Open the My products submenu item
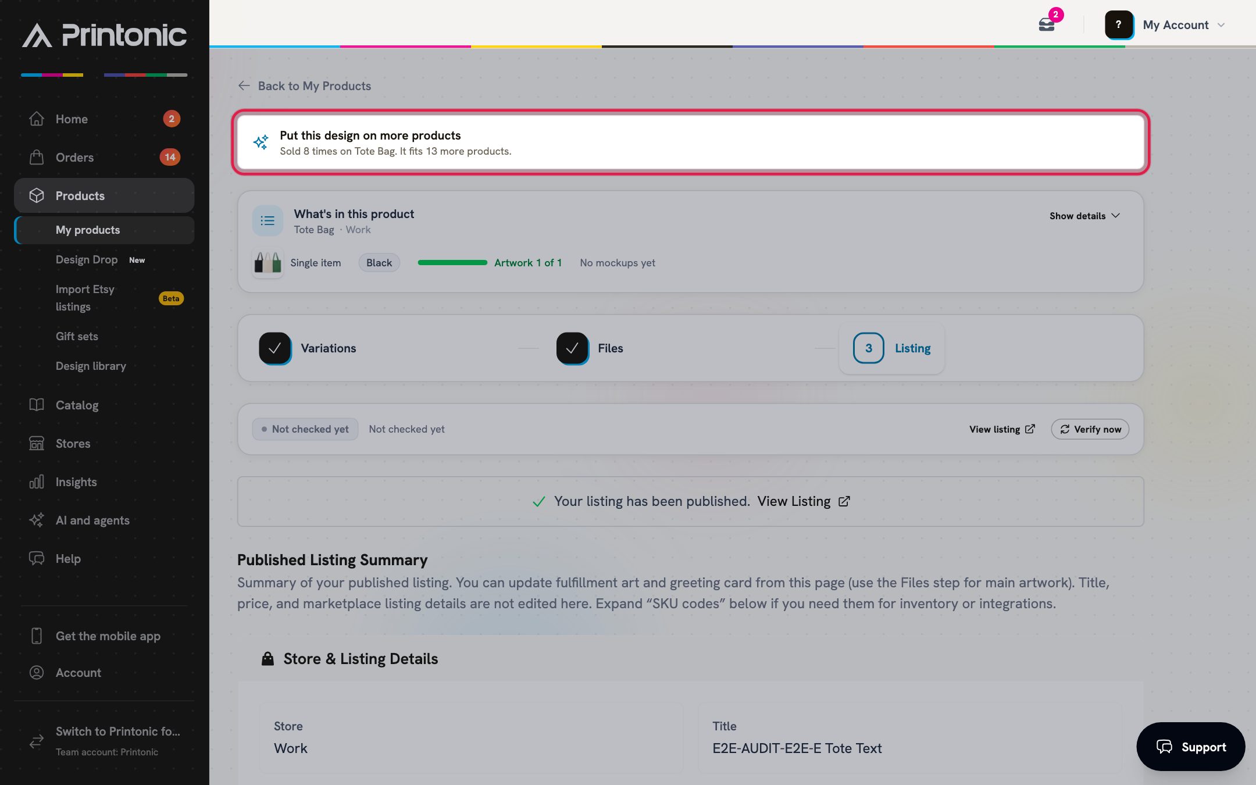The image size is (1256, 785). pos(104,230)
